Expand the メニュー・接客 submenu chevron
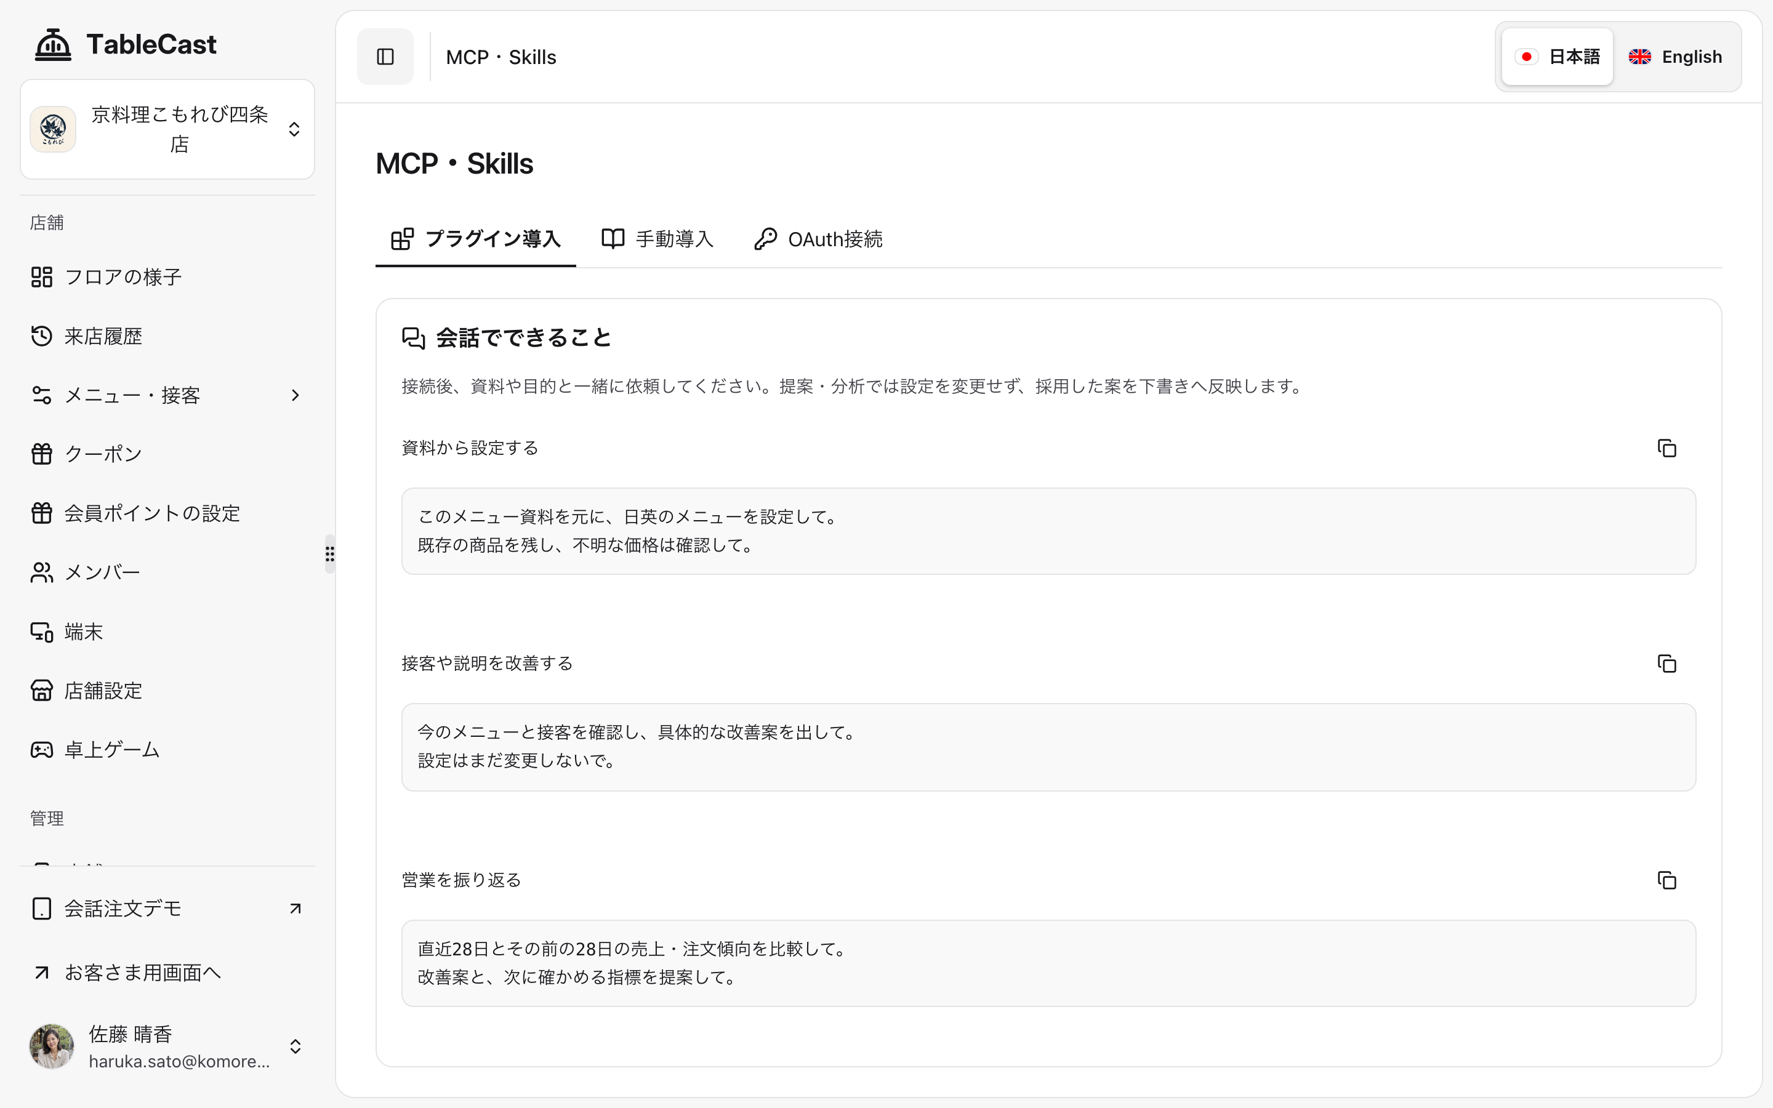This screenshot has height=1108, width=1773. (x=295, y=395)
